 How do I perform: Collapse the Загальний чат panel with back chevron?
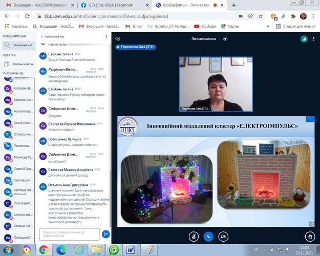41,37
